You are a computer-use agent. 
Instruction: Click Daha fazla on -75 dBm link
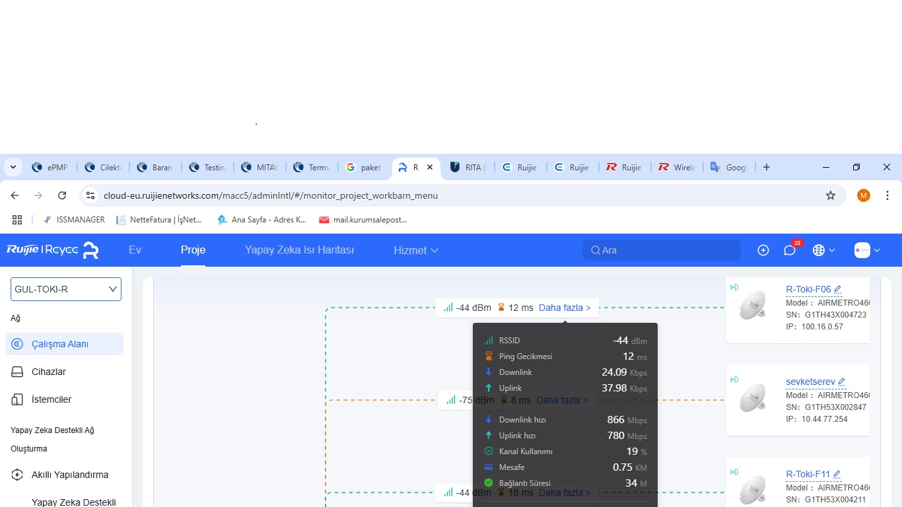pyautogui.click(x=562, y=400)
